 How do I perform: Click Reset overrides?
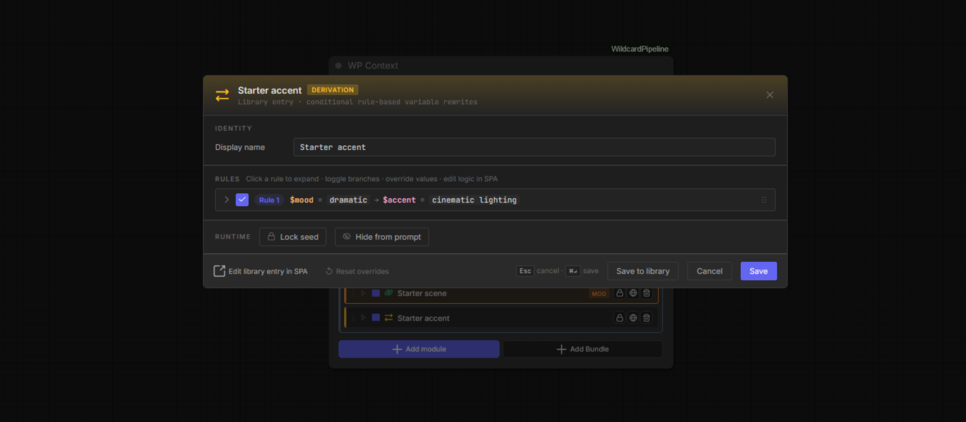pyautogui.click(x=357, y=271)
